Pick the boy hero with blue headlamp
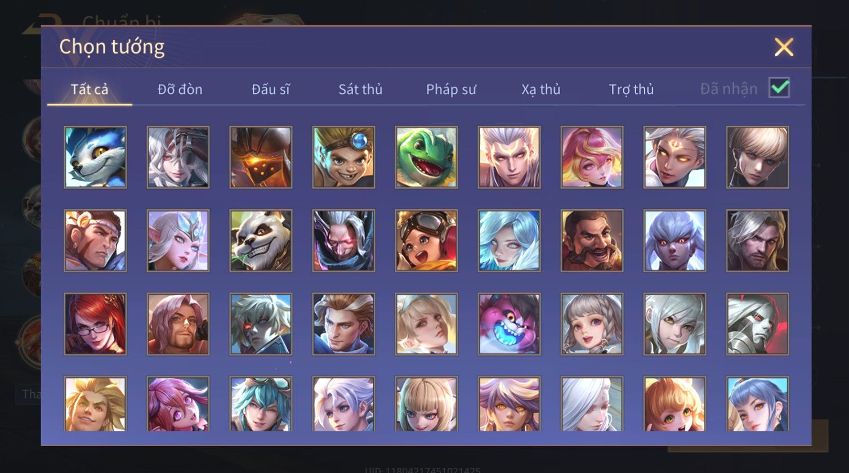Viewport: 849px width, 473px height. click(x=343, y=157)
